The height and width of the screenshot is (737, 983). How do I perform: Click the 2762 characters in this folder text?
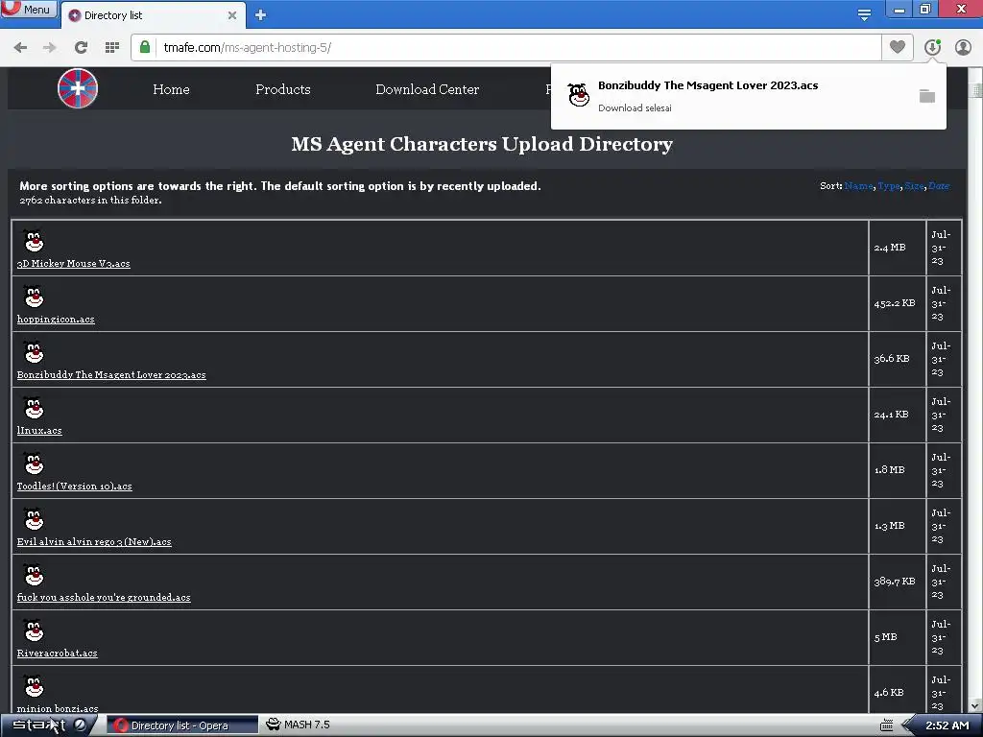tap(90, 200)
